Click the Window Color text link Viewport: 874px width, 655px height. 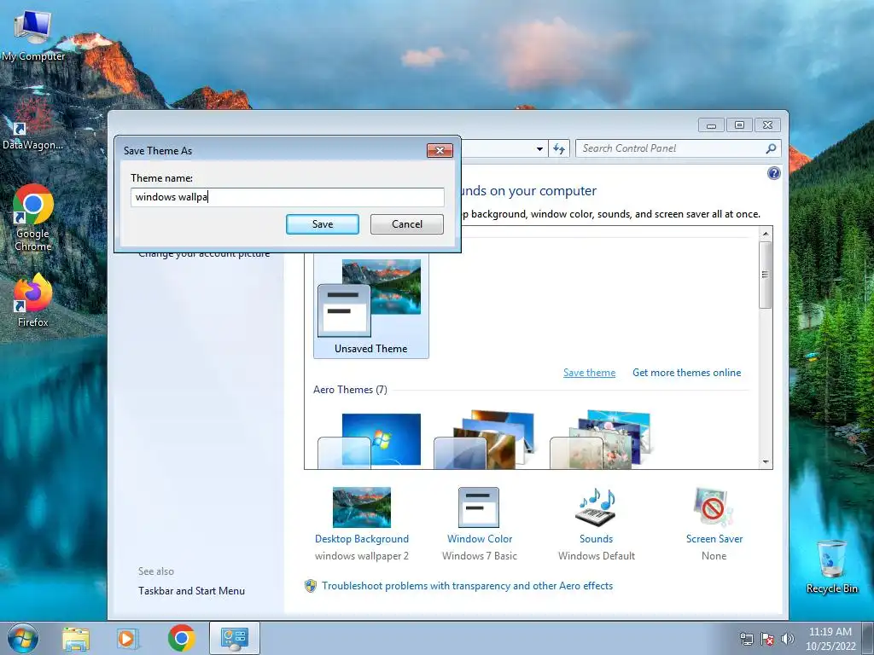[480, 539]
